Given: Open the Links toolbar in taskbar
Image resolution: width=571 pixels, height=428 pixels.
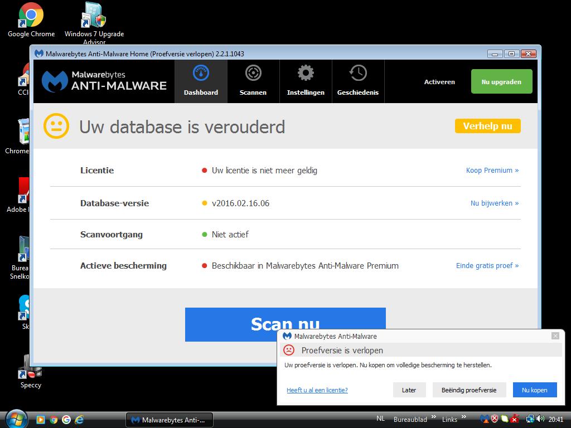Looking at the screenshot, I should tap(450, 419).
